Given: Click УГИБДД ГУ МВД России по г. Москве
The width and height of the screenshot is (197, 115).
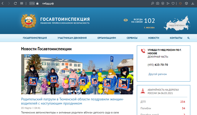Looking at the screenshot, I should 164,51.
